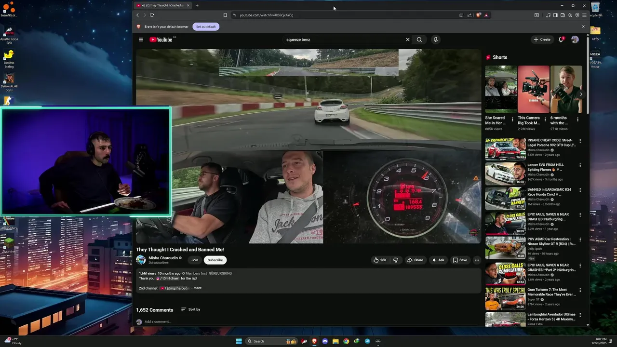
Task: Bookmark this page in Brave
Action: click(225, 15)
